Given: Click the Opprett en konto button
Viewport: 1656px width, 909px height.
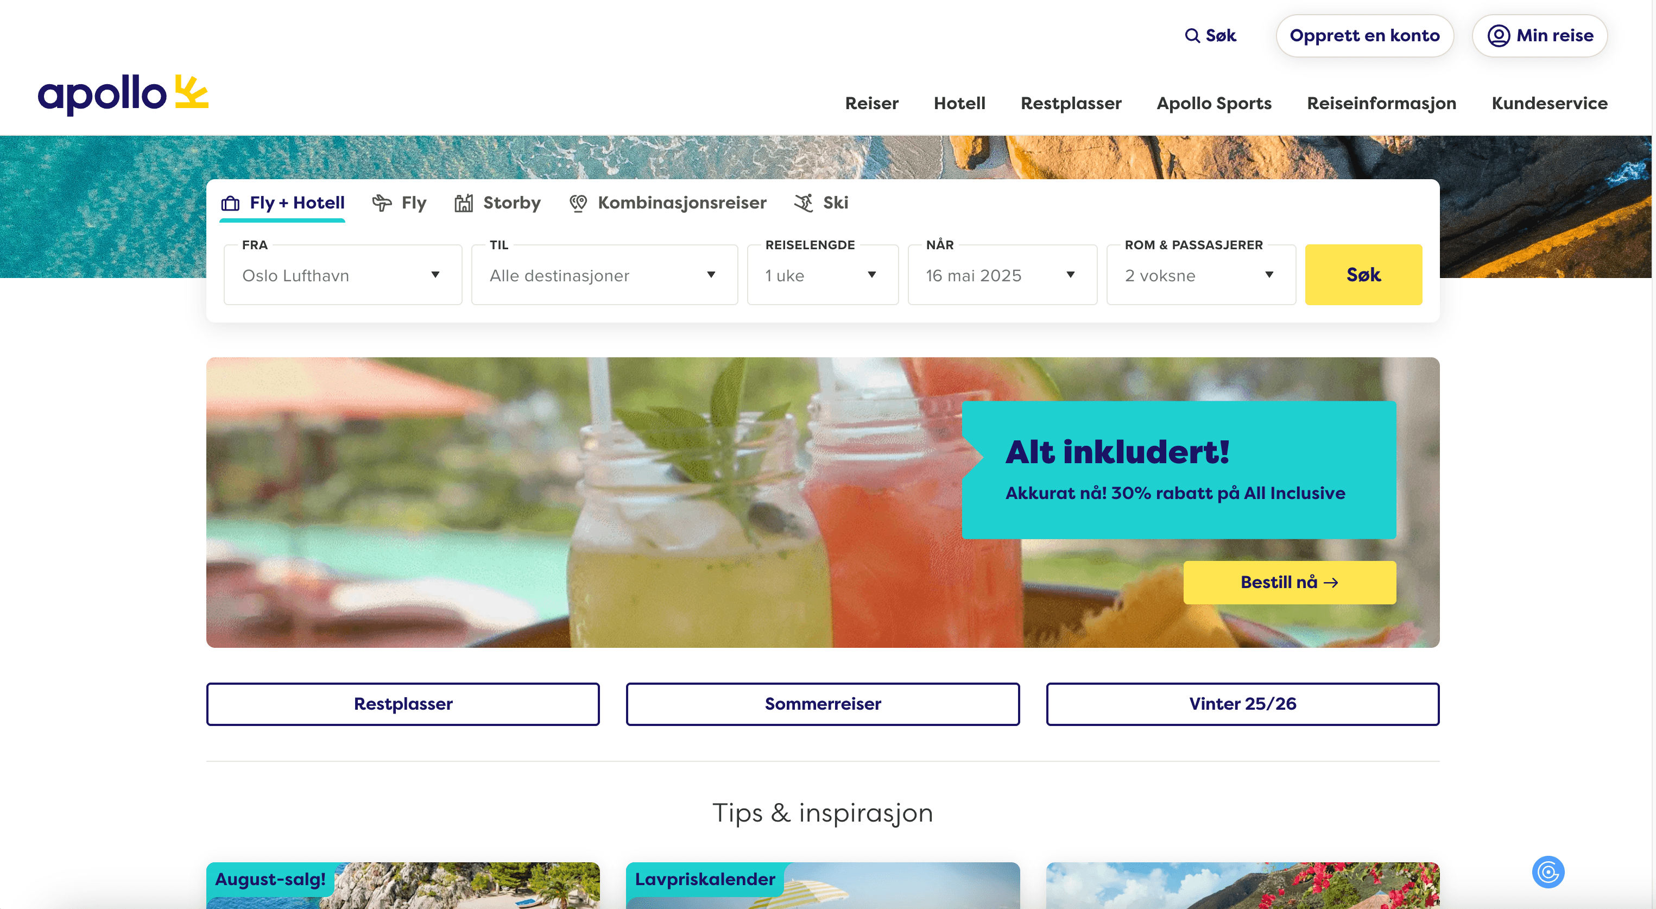Looking at the screenshot, I should point(1363,35).
